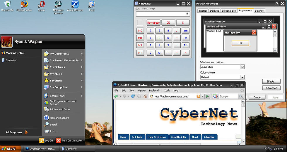The width and height of the screenshot is (287, 152).
Task: Expand All Programs list
Action: [17, 132]
